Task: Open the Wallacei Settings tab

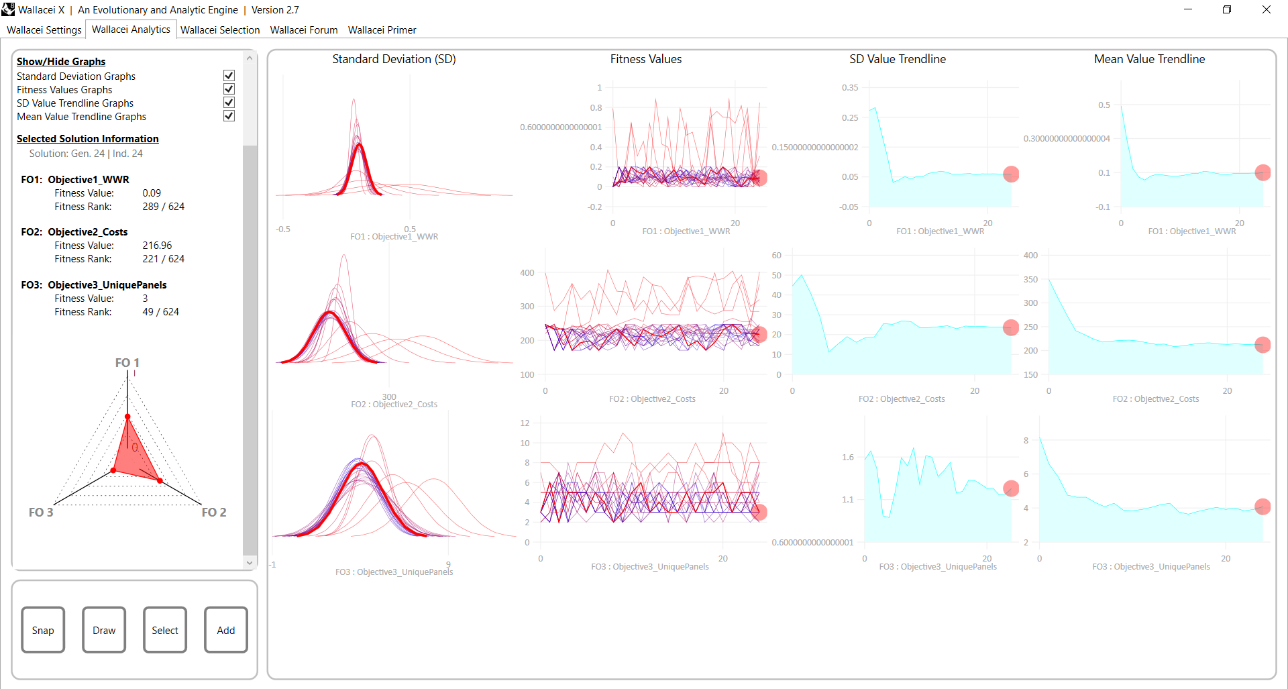Action: (x=43, y=30)
